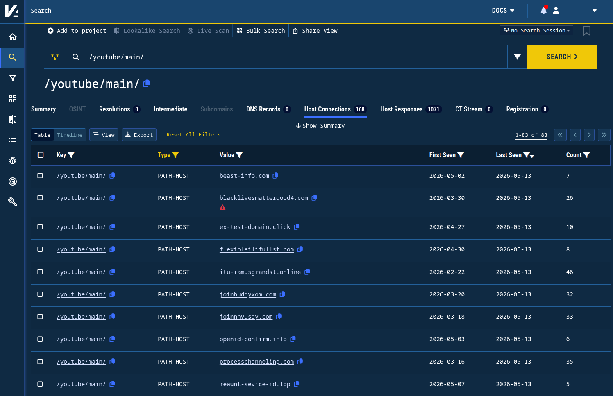Open the grid dashboard icon in sidebar
The image size is (613, 396).
tap(13, 99)
